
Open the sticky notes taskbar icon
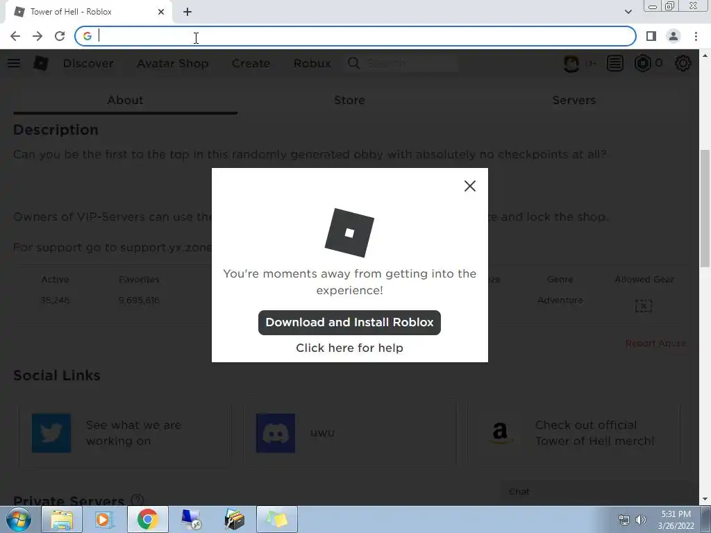tap(277, 519)
